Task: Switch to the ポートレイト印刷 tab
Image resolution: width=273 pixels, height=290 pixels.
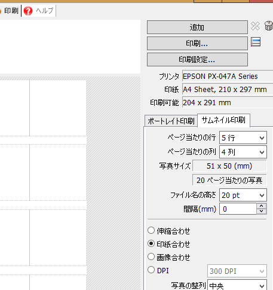Action: click(x=171, y=121)
